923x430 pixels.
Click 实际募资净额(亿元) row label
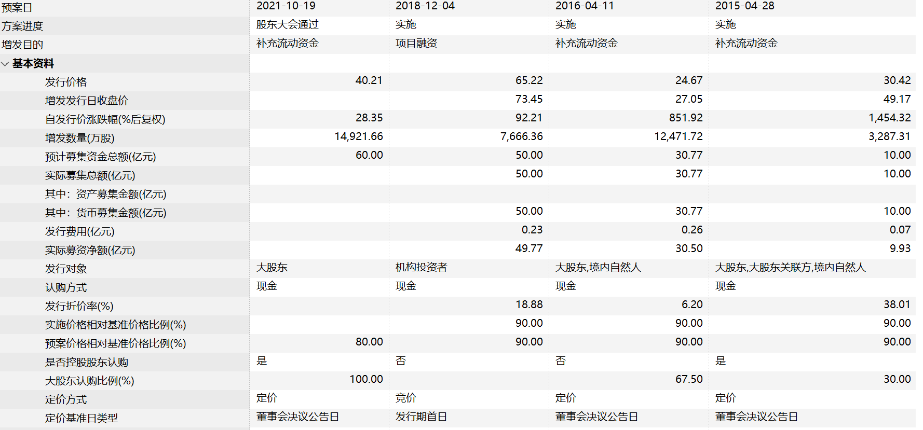coord(90,250)
